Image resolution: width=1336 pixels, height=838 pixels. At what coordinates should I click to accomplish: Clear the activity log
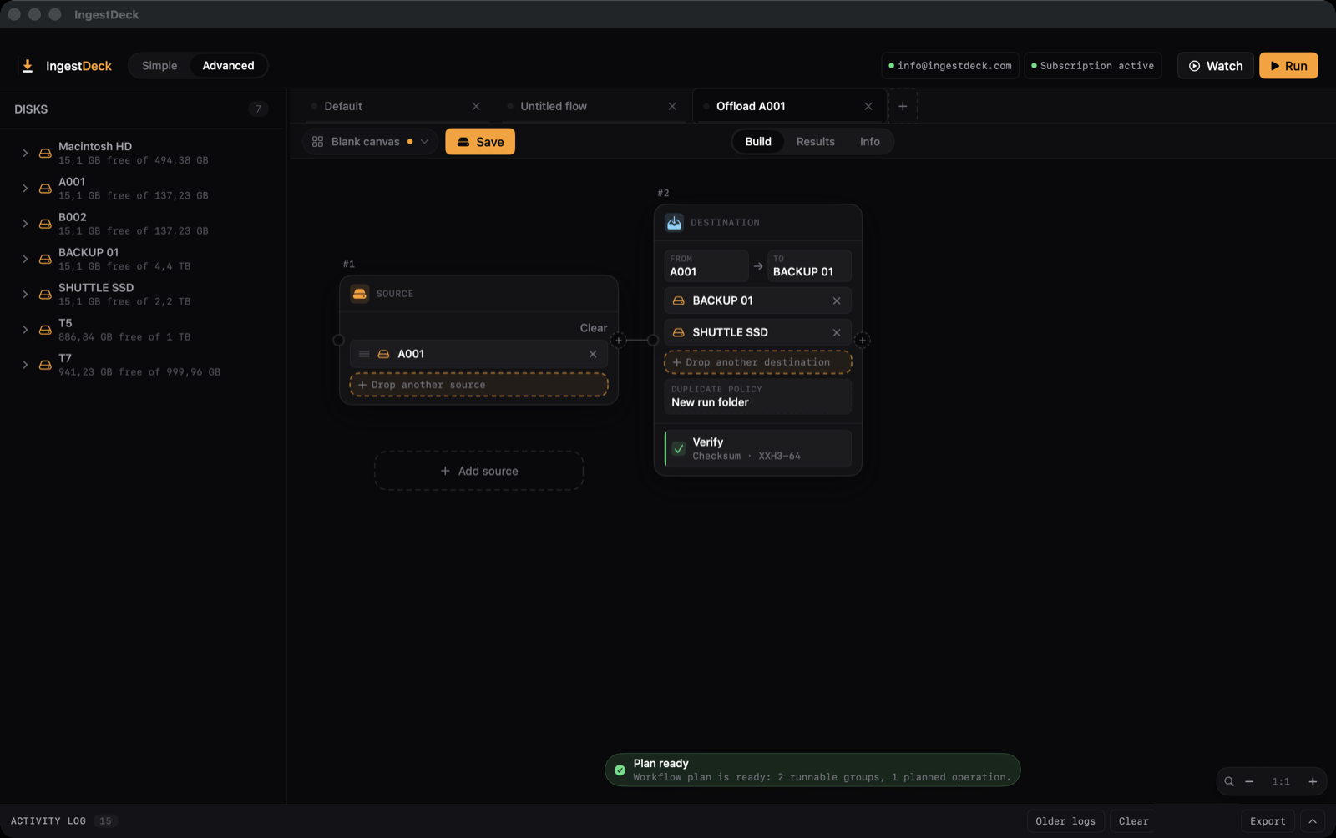pos(1133,821)
